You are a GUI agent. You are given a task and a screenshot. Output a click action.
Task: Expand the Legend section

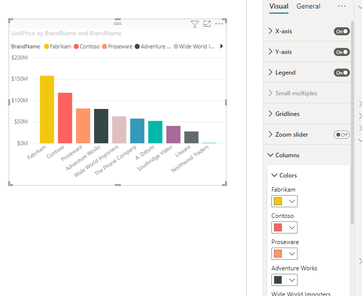[270, 73]
